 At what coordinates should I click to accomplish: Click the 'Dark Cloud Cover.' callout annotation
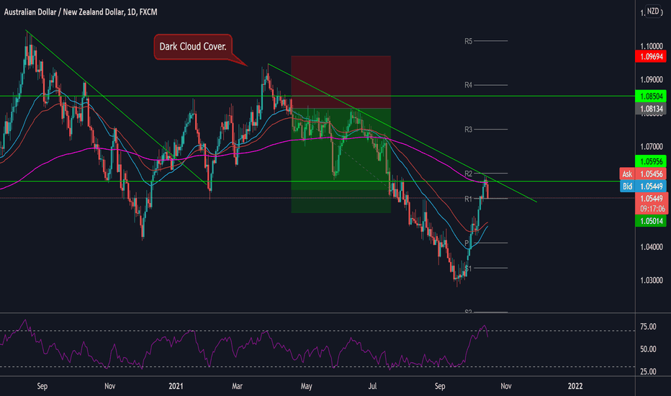click(x=193, y=47)
